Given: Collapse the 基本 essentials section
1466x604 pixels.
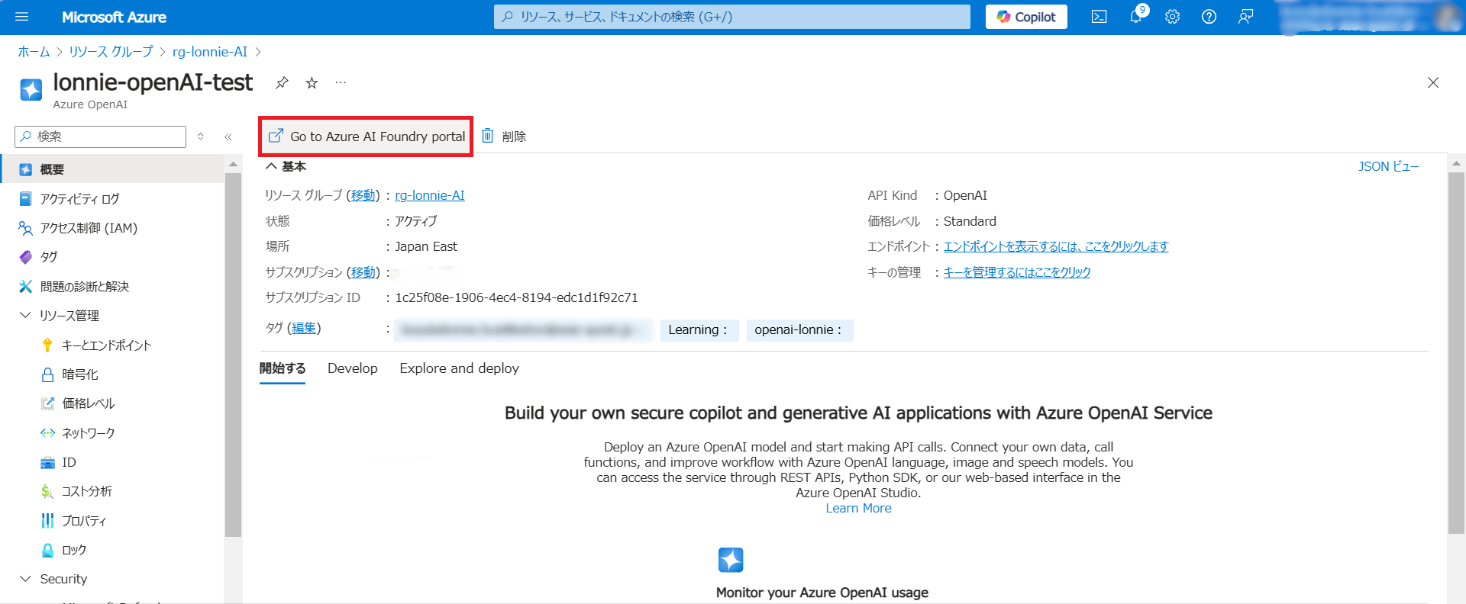Looking at the screenshot, I should [286, 166].
